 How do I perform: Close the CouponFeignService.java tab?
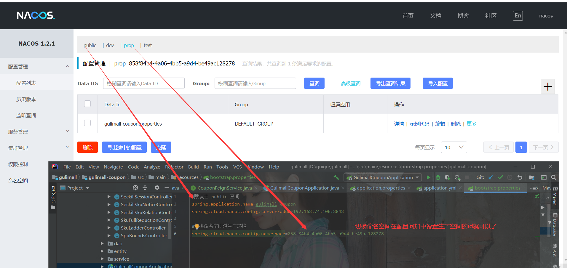click(256, 188)
